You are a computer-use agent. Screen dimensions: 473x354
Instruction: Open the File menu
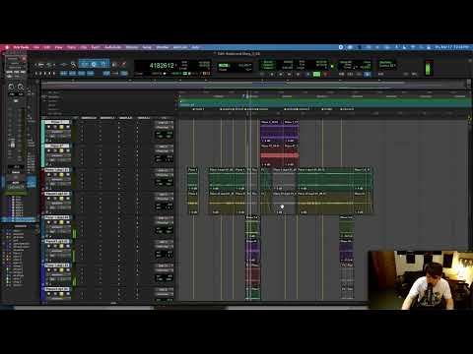point(36,47)
